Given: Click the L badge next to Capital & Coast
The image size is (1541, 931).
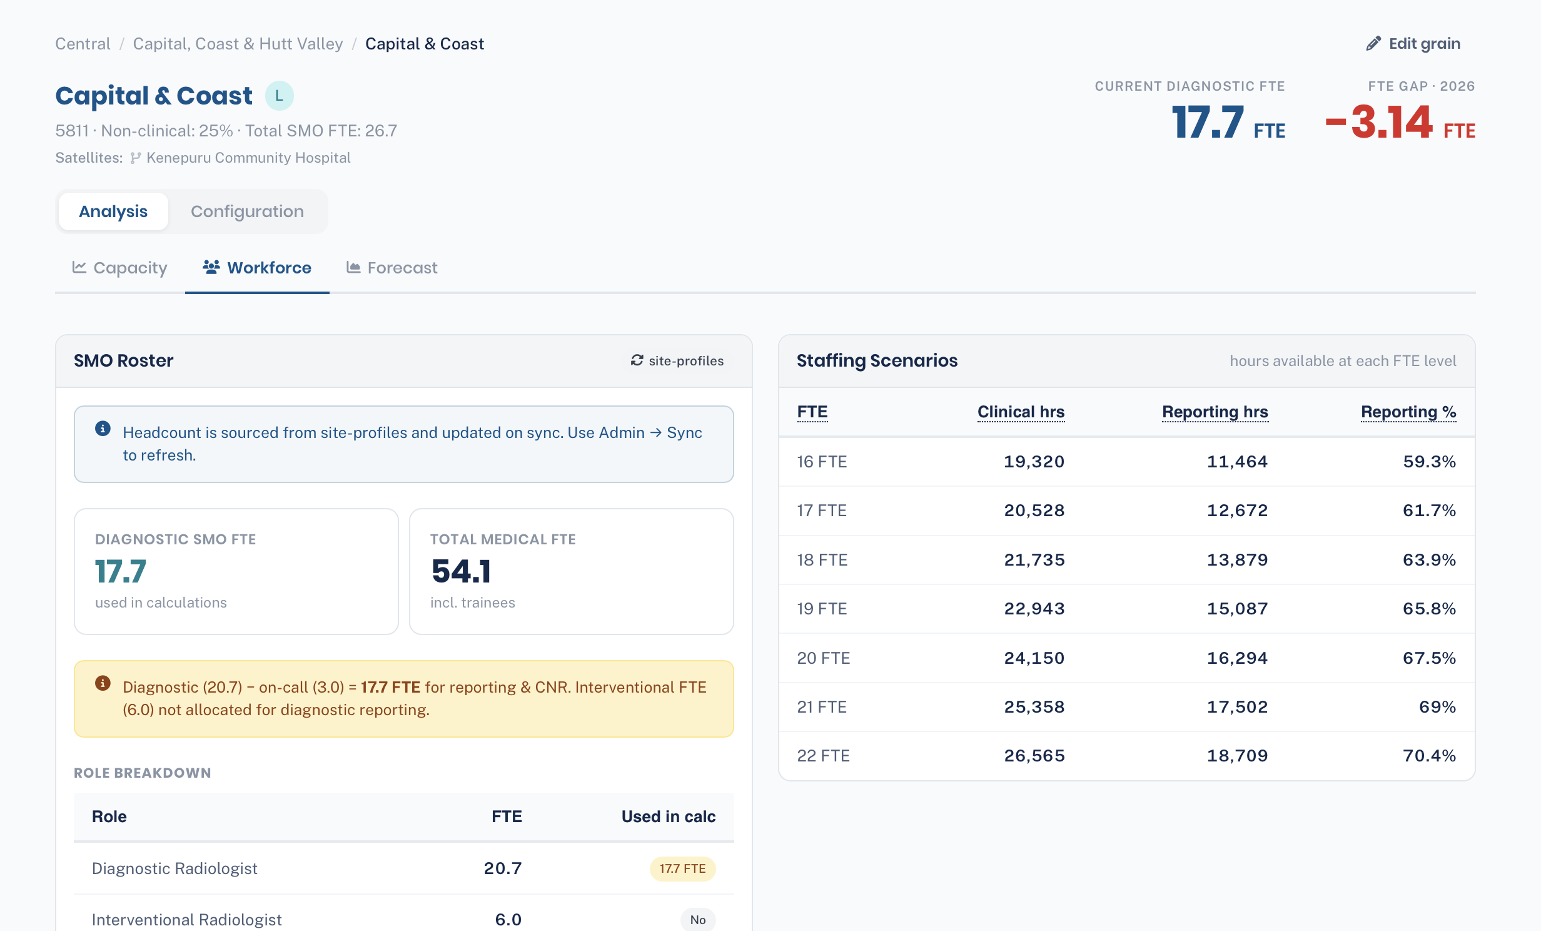Looking at the screenshot, I should [x=279, y=96].
